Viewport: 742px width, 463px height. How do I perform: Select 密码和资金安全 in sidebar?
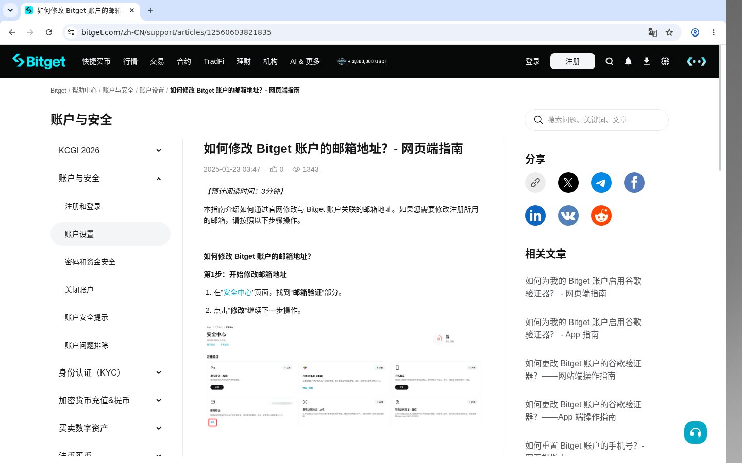110,262
